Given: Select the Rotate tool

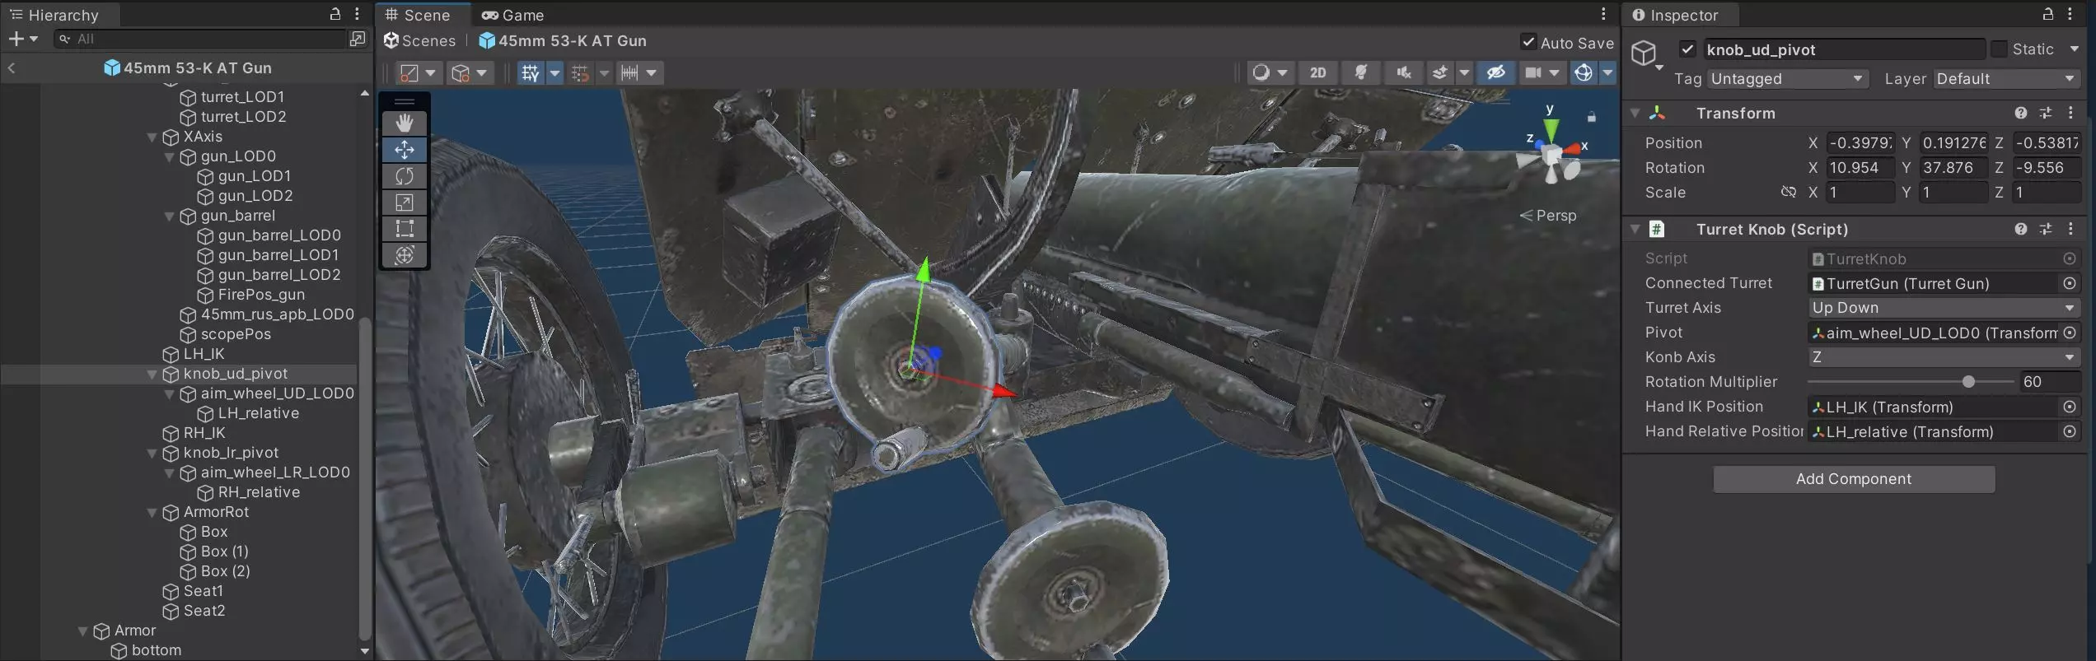Looking at the screenshot, I should [404, 176].
